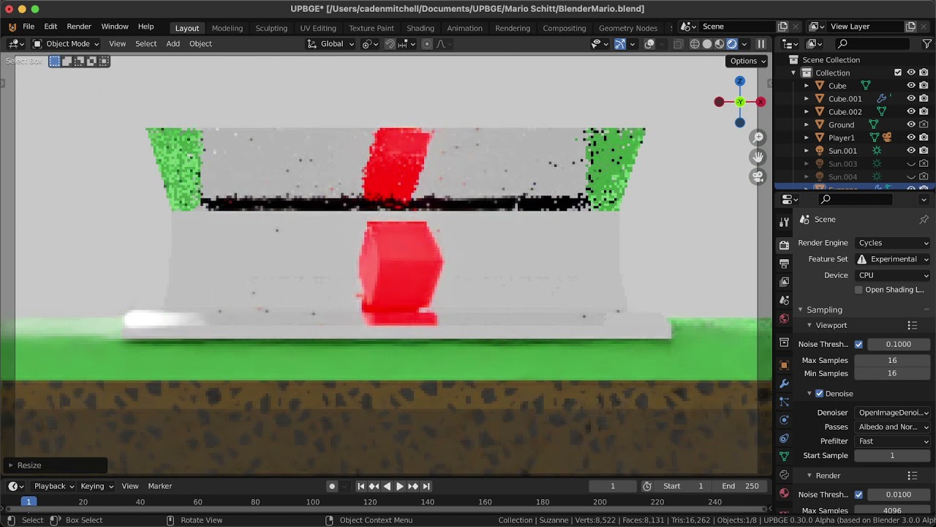Open the Material properties tab
936x527 pixels.
pos(784,493)
